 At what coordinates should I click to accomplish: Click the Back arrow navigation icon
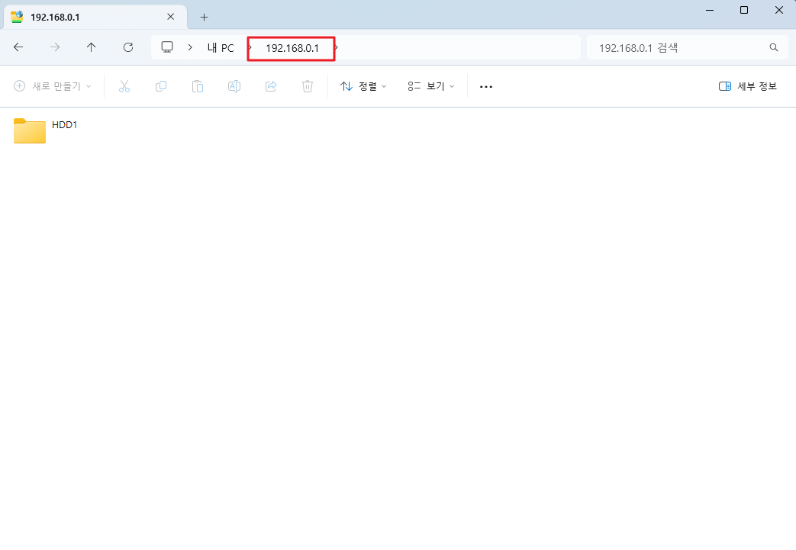pyautogui.click(x=18, y=47)
